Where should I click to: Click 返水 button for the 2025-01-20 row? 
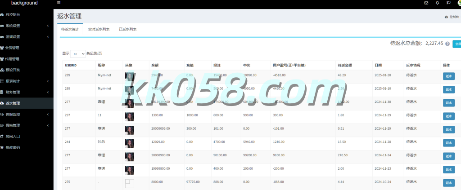click(448, 77)
